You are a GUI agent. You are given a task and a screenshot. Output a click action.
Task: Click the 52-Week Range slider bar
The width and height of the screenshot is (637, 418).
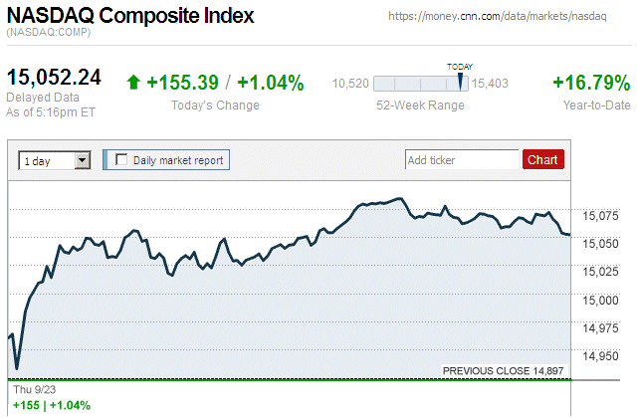coord(421,84)
